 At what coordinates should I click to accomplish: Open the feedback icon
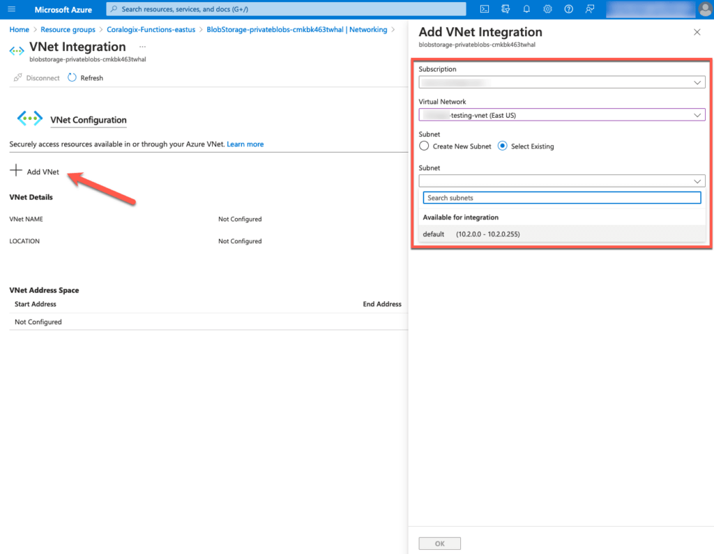[x=590, y=9]
